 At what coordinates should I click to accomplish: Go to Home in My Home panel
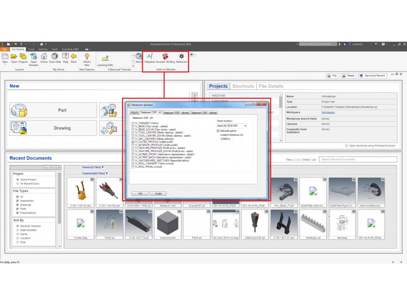(44, 56)
